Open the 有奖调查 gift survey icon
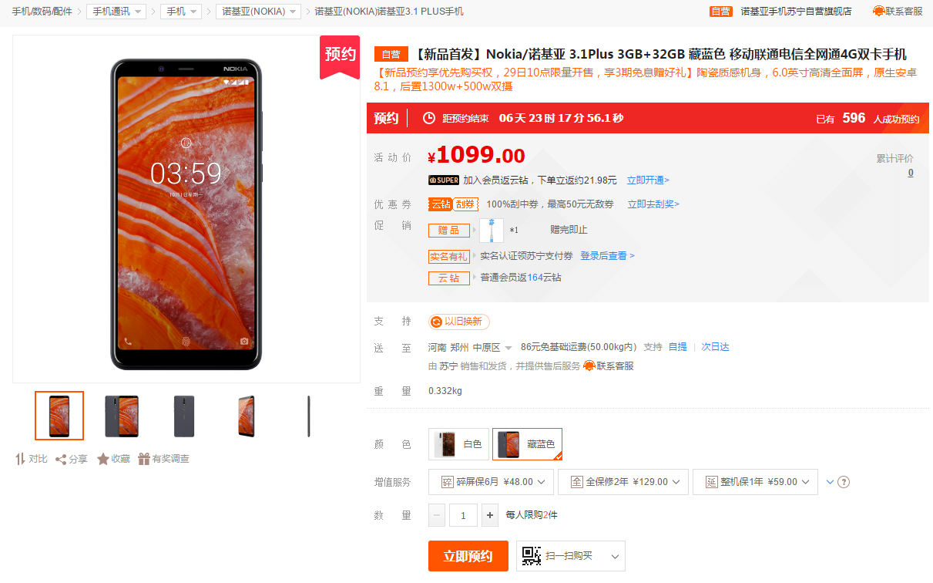933x583 pixels. 144,459
